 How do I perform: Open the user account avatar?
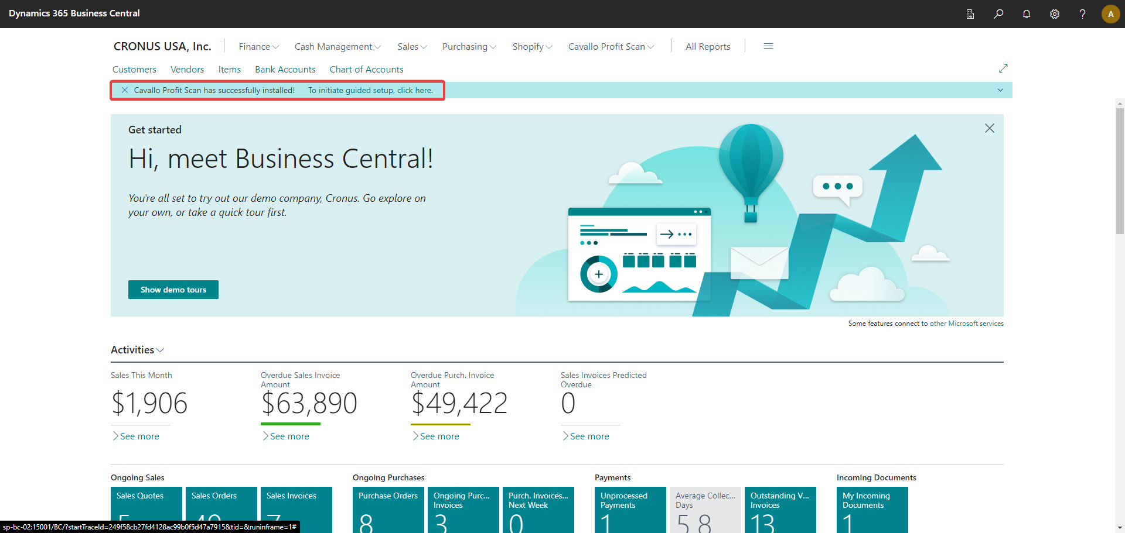point(1110,14)
